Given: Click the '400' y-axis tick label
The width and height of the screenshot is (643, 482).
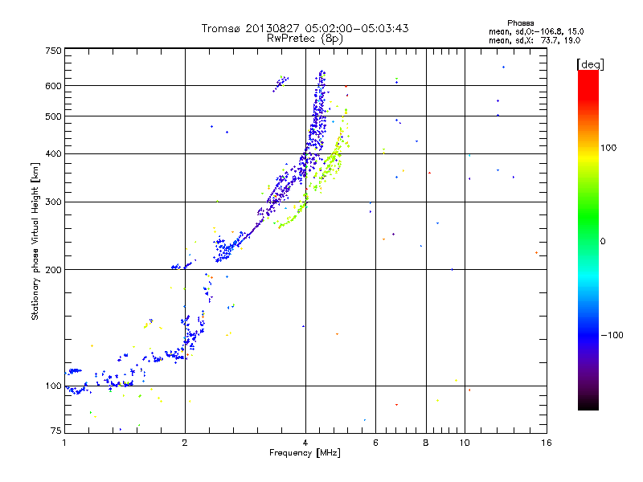Looking at the screenshot, I should [53, 154].
